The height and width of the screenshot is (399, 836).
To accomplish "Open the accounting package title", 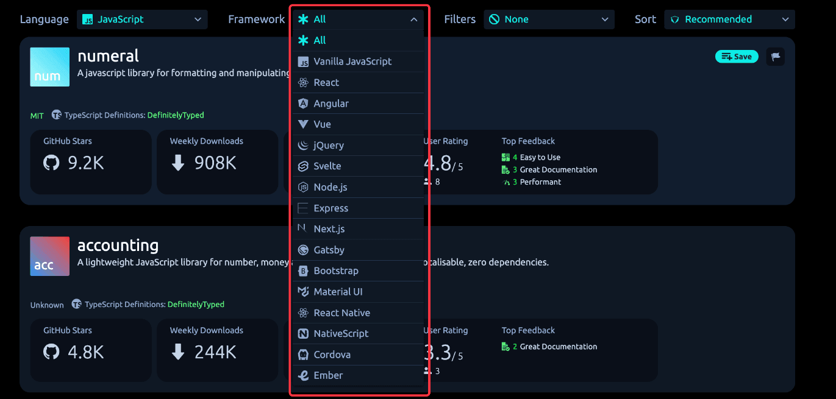I will (118, 245).
